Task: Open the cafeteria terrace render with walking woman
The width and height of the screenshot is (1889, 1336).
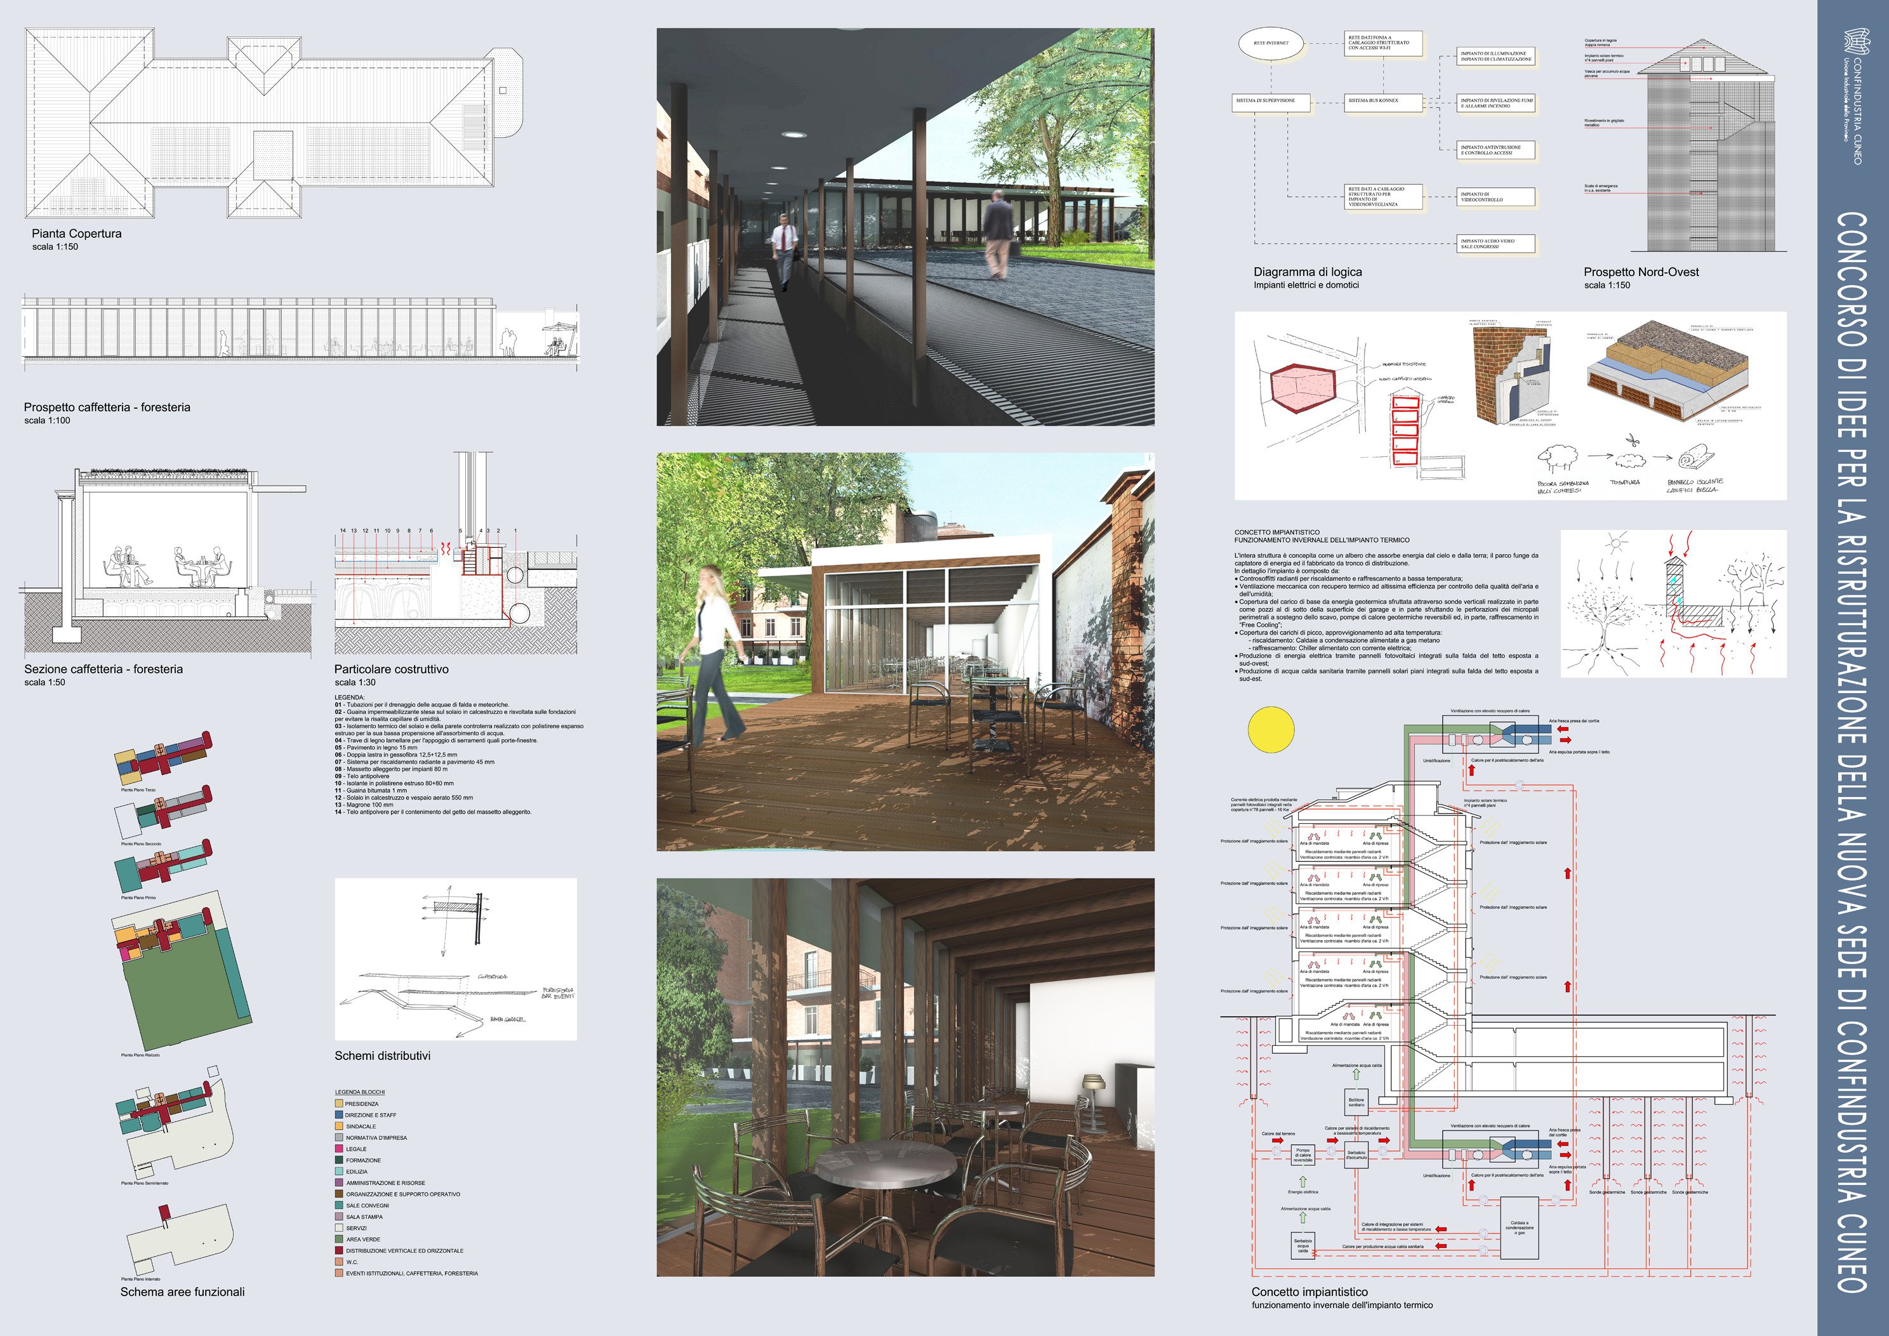Action: [x=905, y=652]
